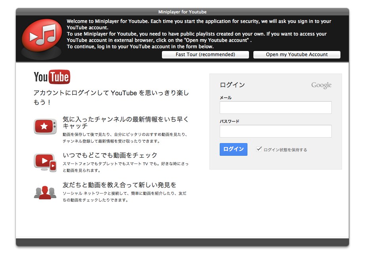Click the パスワード field label
The width and height of the screenshot is (365, 270).
pos(230,121)
